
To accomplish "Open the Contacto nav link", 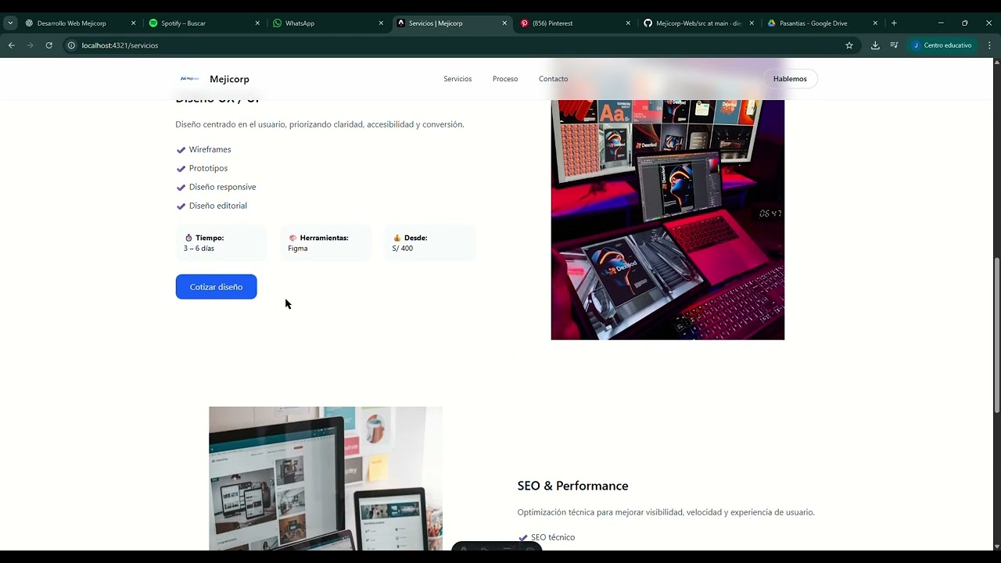I will pos(553,79).
